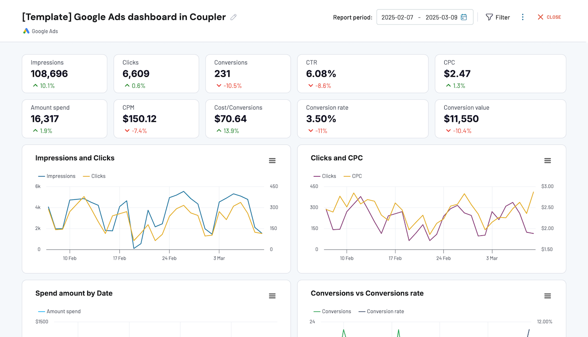Open the Impressions and Clicks chart menu
The image size is (588, 337).
(272, 160)
